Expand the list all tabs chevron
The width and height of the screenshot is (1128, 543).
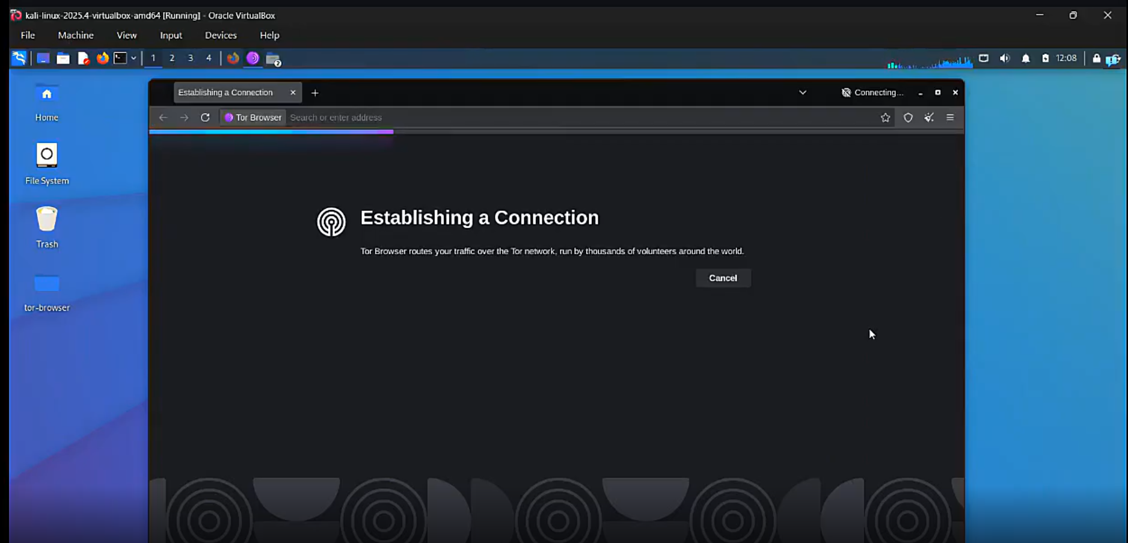coord(803,93)
